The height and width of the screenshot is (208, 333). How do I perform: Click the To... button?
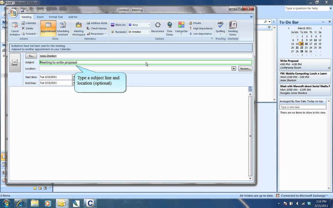pyautogui.click(x=31, y=56)
